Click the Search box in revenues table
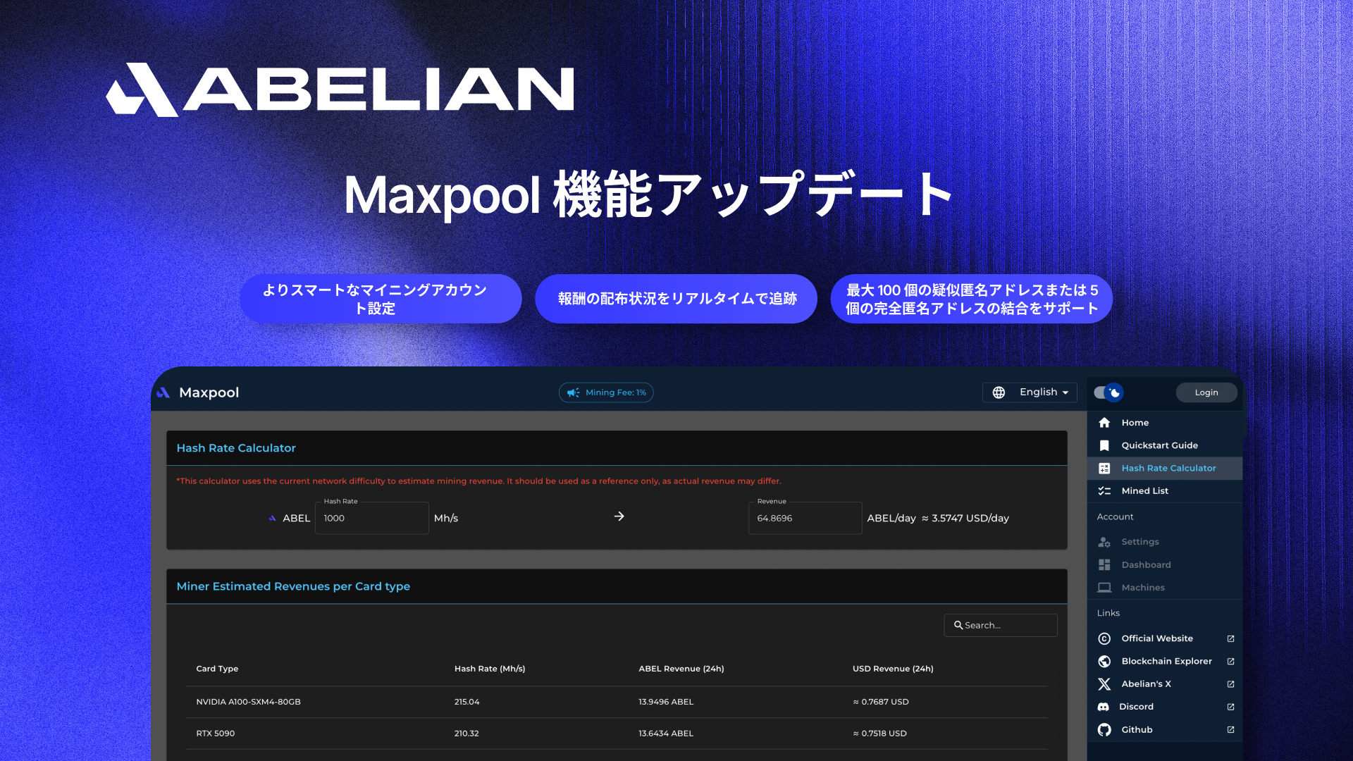The width and height of the screenshot is (1353, 761). (x=1001, y=625)
